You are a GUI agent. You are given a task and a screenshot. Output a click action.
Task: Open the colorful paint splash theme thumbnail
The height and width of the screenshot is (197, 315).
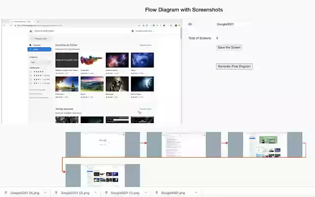pos(92,60)
